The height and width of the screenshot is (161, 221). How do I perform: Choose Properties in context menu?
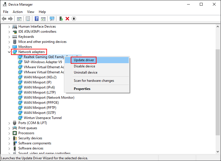coord(97,89)
